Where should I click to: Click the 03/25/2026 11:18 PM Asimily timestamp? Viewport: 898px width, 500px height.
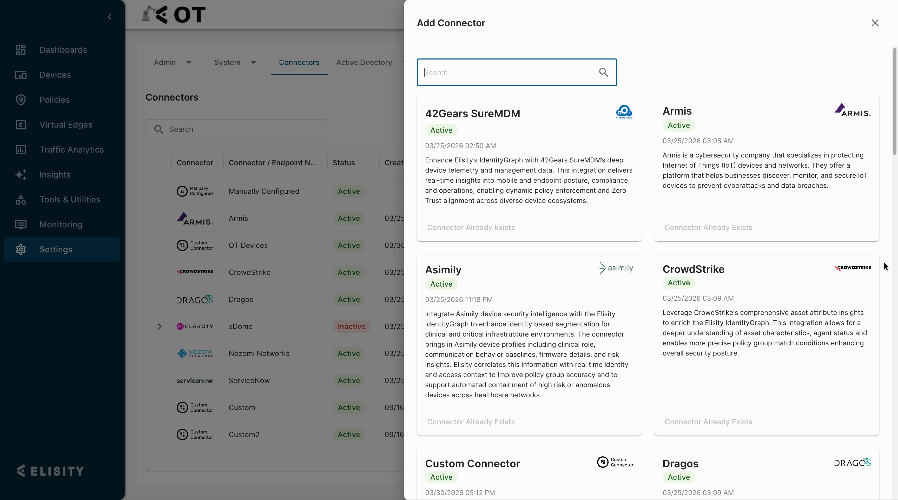click(x=458, y=300)
